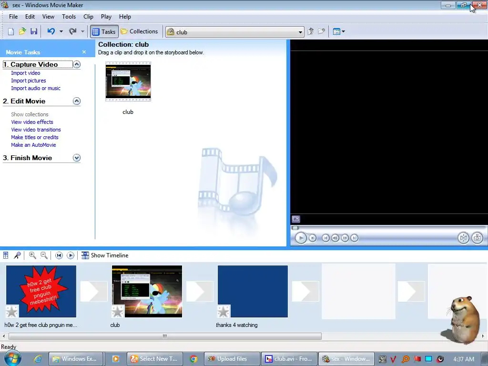Viewport: 488px width, 366px height.
Task: Open the File menu
Action: click(13, 17)
